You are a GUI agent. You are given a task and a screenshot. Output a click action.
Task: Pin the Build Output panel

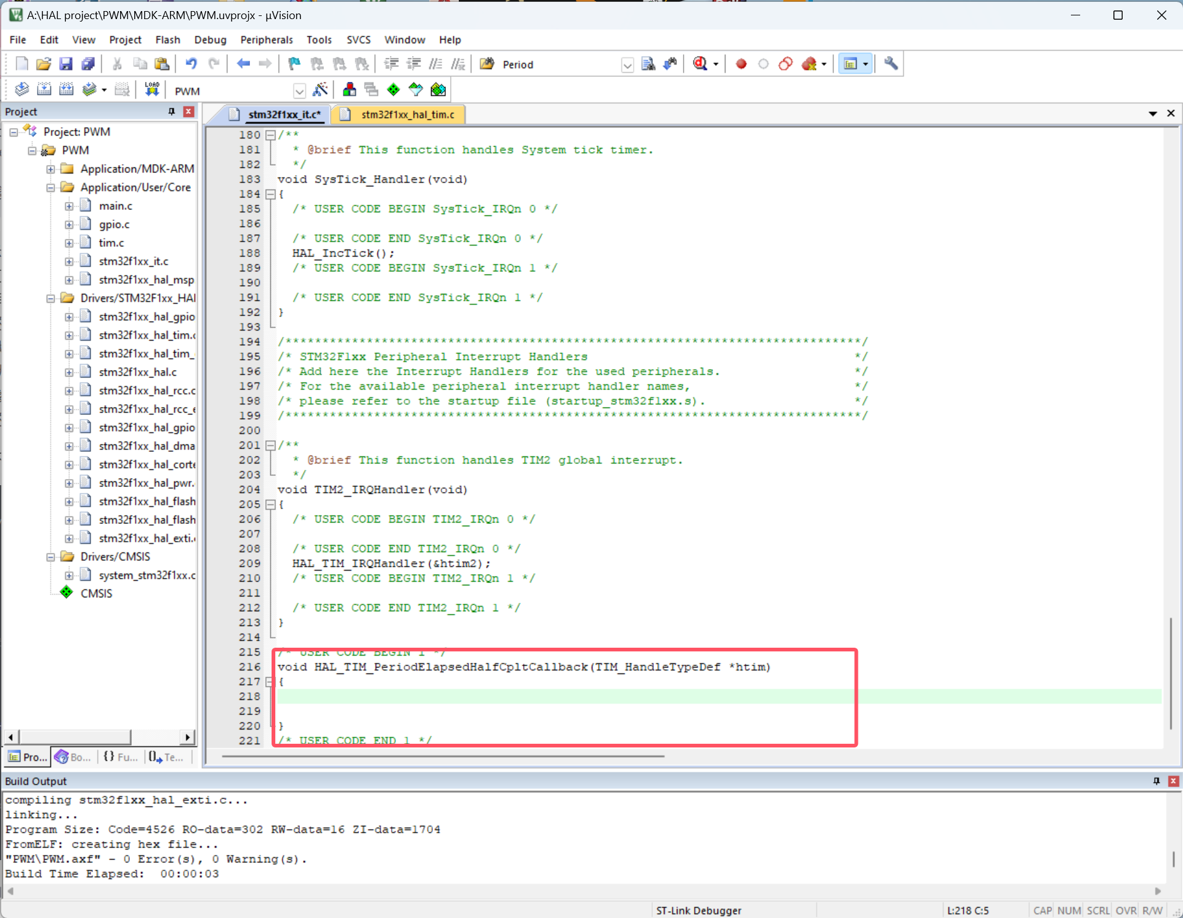(x=1157, y=781)
